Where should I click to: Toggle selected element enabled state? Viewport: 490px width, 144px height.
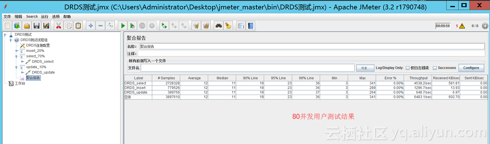pyautogui.click(x=110, y=26)
